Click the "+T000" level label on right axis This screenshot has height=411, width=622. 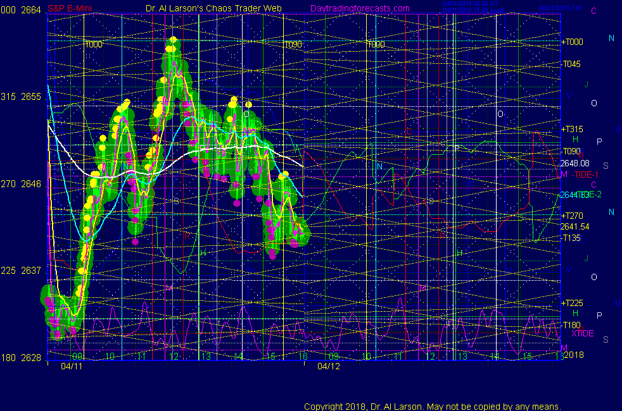(x=572, y=42)
